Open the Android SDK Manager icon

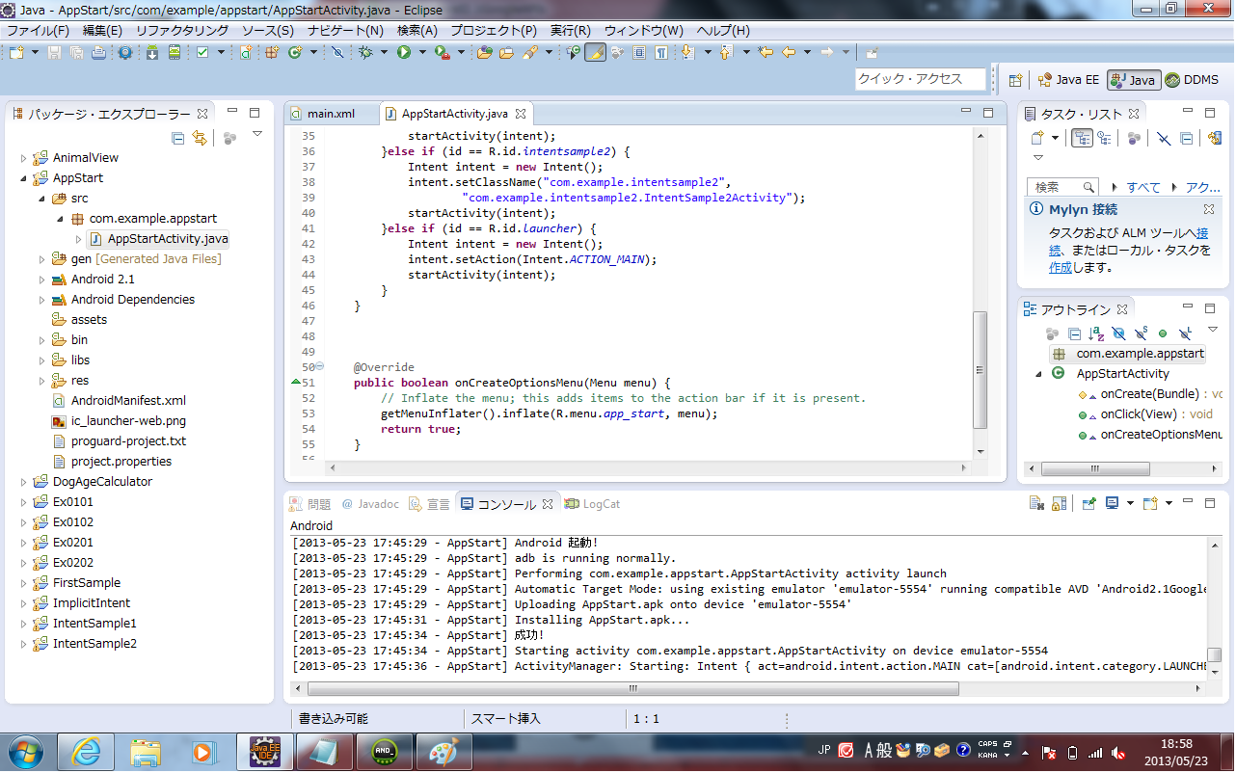pyautogui.click(x=152, y=52)
